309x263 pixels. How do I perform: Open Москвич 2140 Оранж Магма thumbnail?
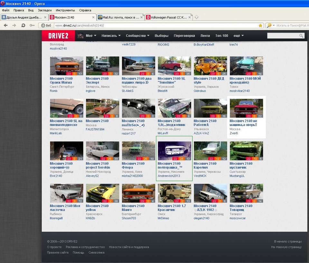coord(67,66)
